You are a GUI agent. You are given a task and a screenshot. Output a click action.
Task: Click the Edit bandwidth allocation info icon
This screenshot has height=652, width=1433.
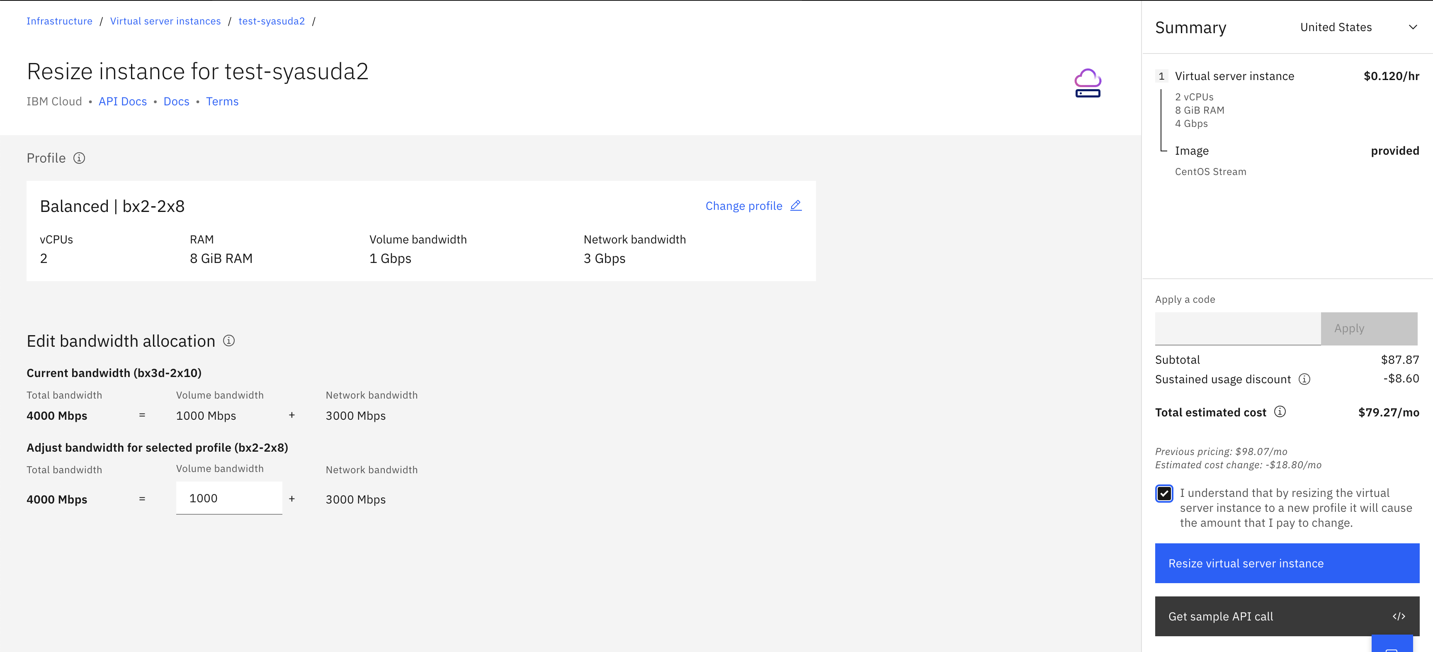tap(228, 341)
